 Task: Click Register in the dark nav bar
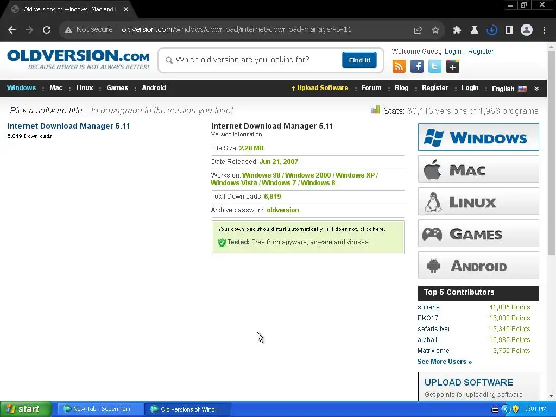435,88
